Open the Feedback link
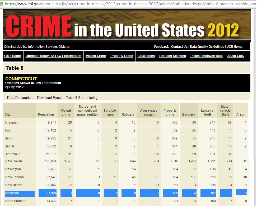 pos(161,47)
